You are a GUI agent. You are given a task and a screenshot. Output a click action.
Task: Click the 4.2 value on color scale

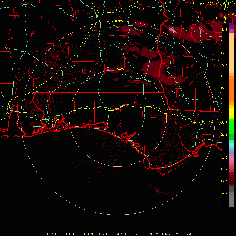224,111
